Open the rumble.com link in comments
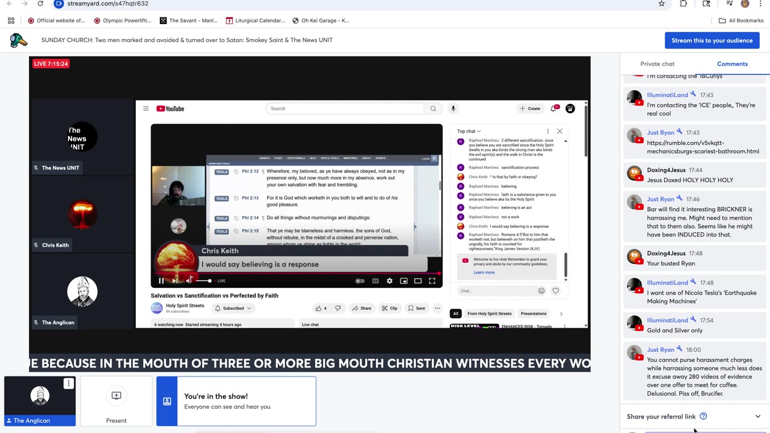 pos(703,147)
